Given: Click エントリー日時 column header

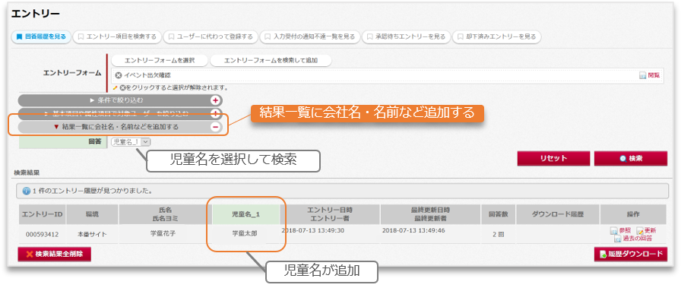Looking at the screenshot, I should (x=330, y=214).
